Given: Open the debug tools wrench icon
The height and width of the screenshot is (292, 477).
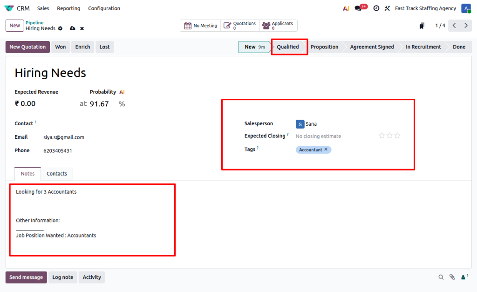Looking at the screenshot, I should [387, 8].
